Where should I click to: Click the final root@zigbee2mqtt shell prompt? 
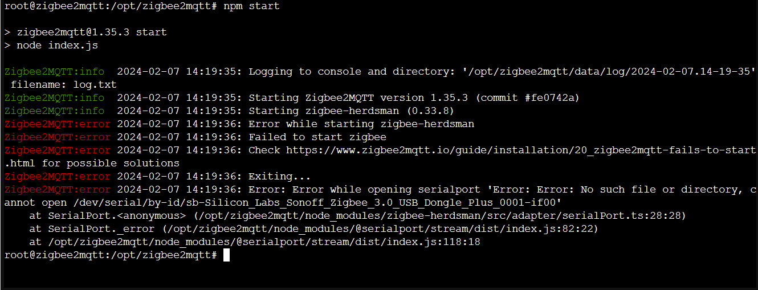(110, 255)
